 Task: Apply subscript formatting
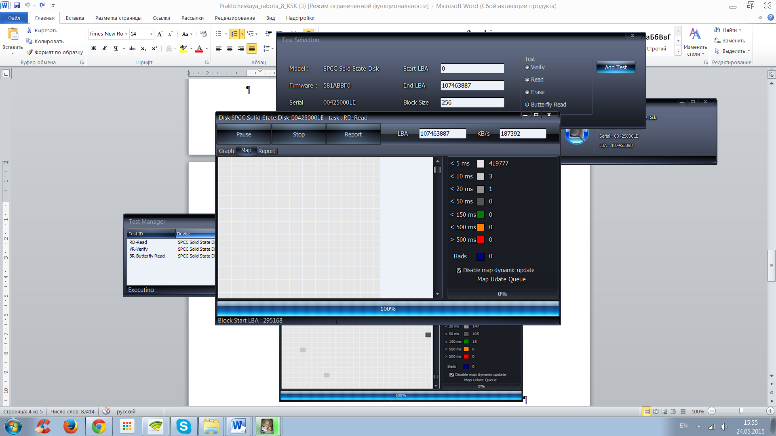(143, 48)
